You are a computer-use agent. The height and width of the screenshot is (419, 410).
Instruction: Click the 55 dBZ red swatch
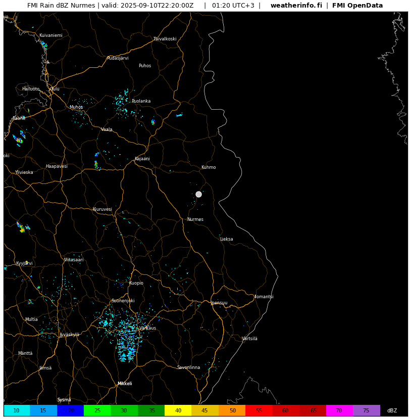(259, 410)
